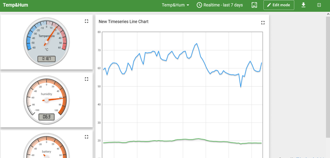
Task: Click the download dashboard icon
Action: pos(304,5)
